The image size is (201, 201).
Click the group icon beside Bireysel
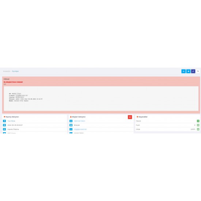pyautogui.click(x=71, y=125)
